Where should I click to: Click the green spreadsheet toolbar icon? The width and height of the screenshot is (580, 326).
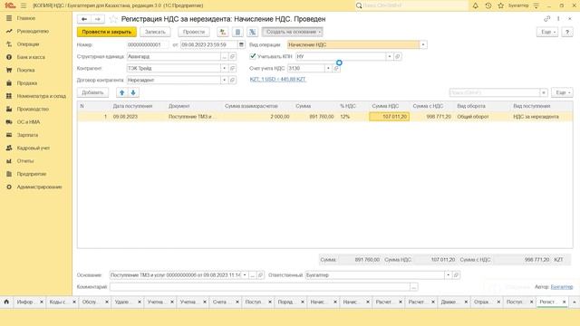click(252, 33)
